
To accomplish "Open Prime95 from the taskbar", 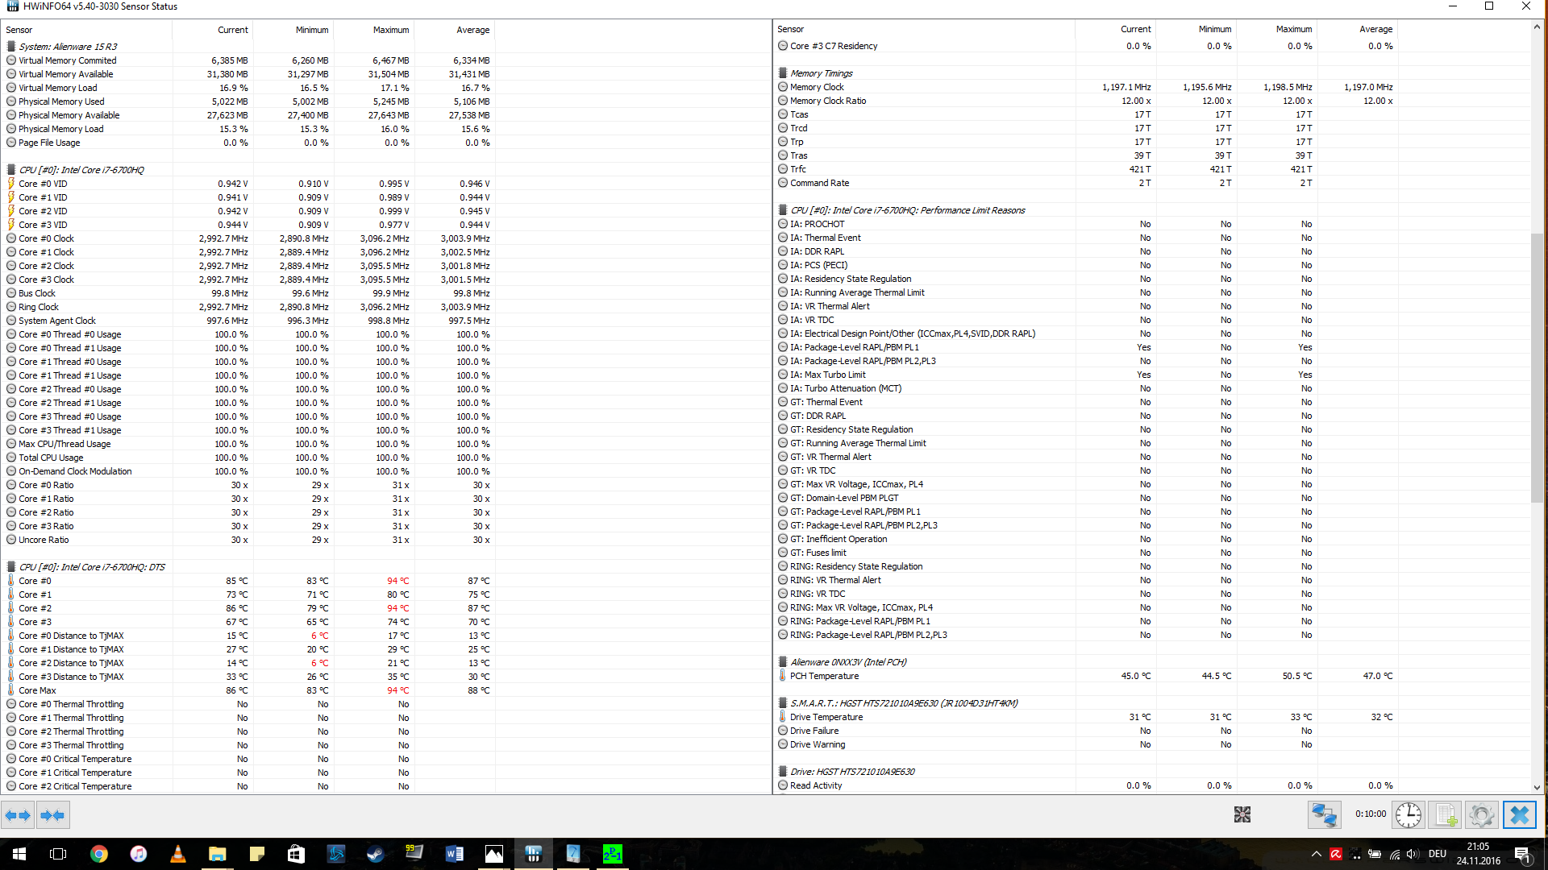I will (613, 854).
